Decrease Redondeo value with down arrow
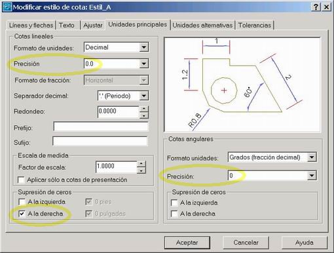334x253 pixels. (x=143, y=115)
